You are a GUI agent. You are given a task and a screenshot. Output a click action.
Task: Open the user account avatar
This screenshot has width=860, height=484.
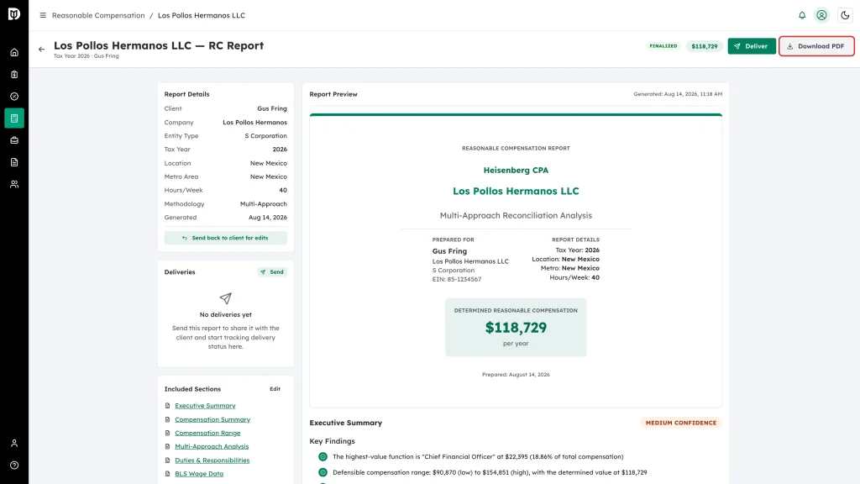click(821, 15)
